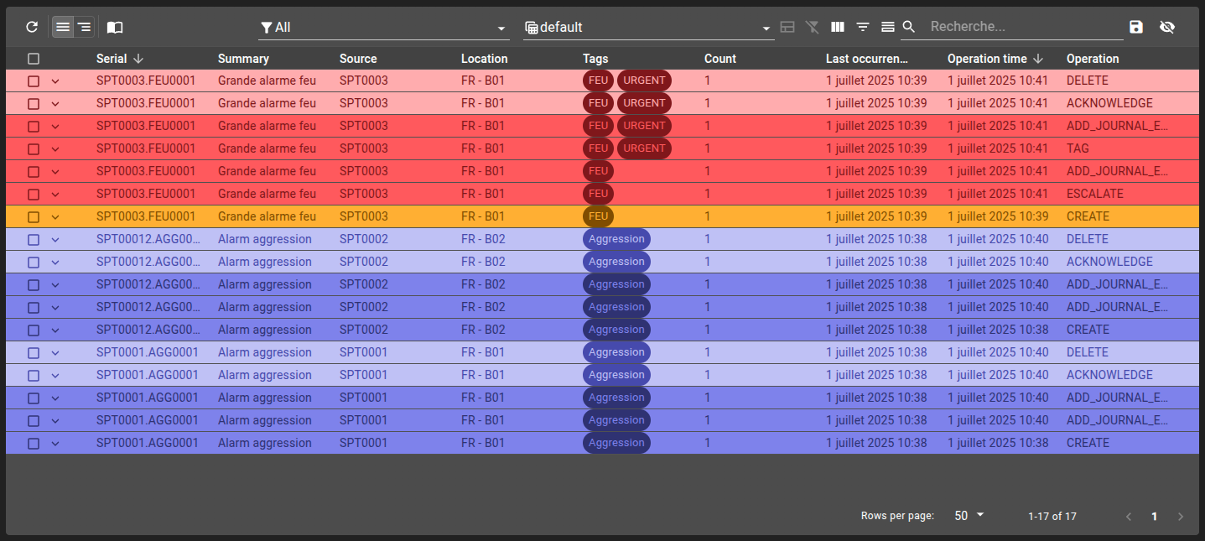1205x541 pixels.
Task: Click the Last occurrence column header
Action: tap(867, 59)
